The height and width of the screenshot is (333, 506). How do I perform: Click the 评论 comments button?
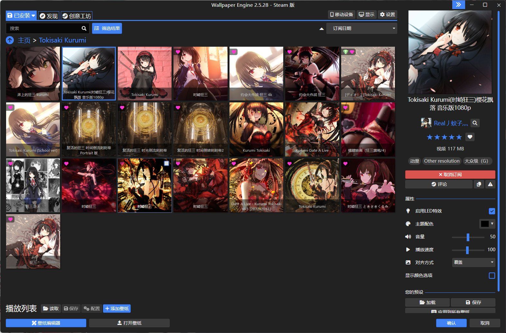coord(439,184)
